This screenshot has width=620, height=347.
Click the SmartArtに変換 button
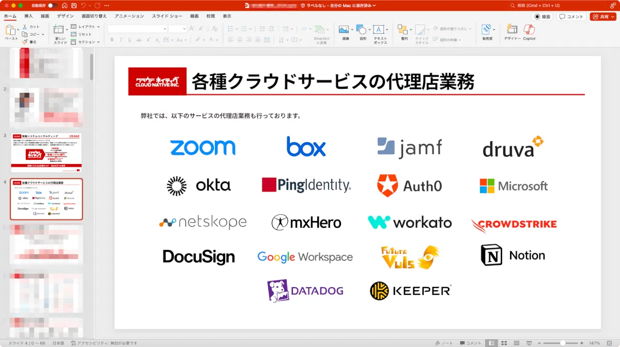click(321, 35)
